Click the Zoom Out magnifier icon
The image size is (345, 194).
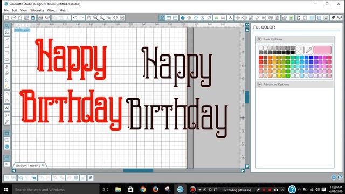102,18
